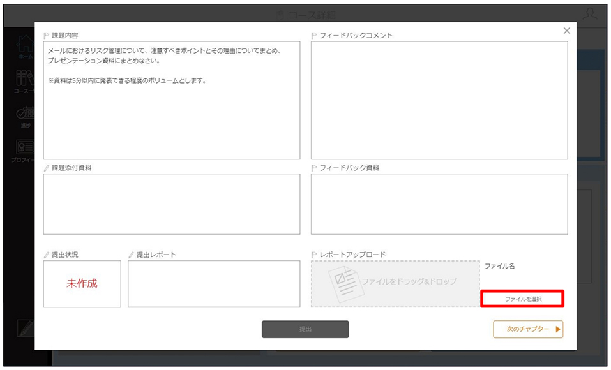Click the pencil icon at bottom of sidebar
Screen dimensions: 611x370
26,328
